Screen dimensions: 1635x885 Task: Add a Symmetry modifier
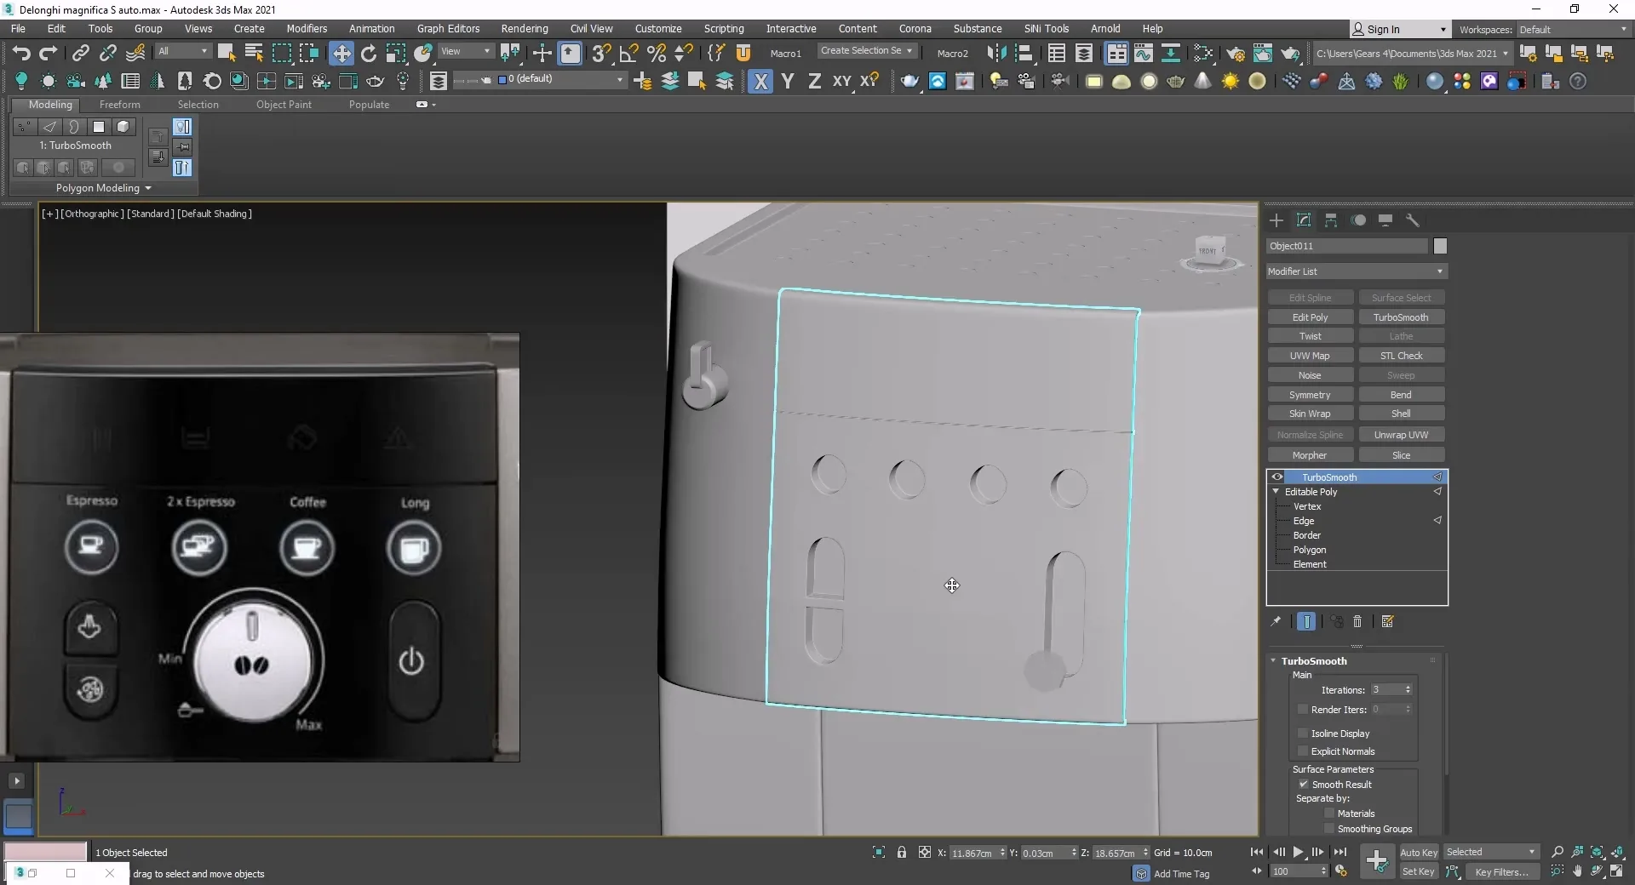click(x=1310, y=395)
